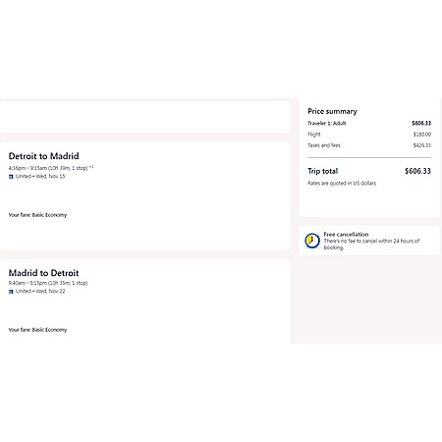Screen dimensions: 442x442
Task: Click the Price summary heading
Action: click(x=332, y=111)
